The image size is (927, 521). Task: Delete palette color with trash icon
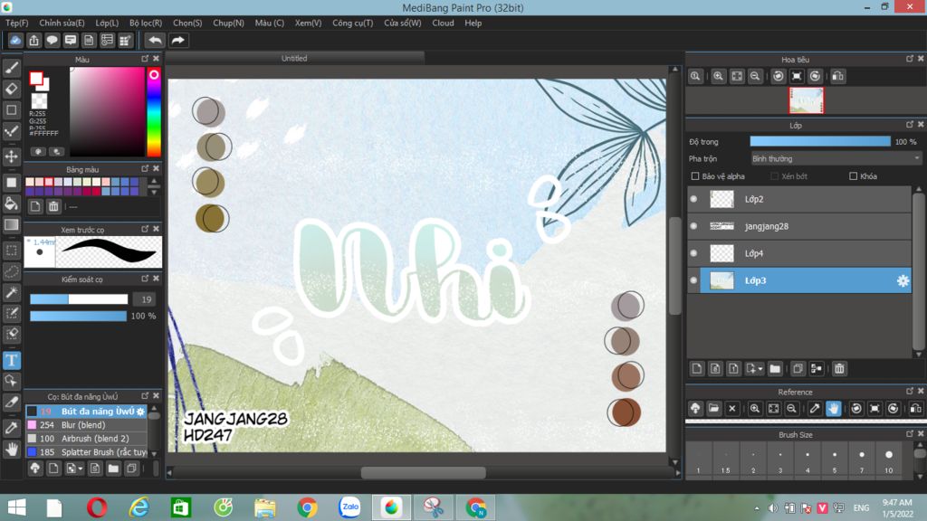point(53,206)
